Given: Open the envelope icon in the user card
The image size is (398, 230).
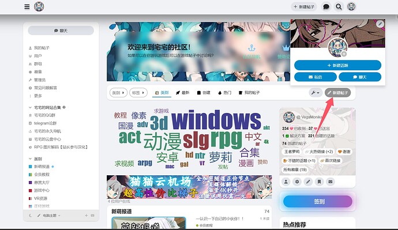Looking at the screenshot, I should [331, 182].
